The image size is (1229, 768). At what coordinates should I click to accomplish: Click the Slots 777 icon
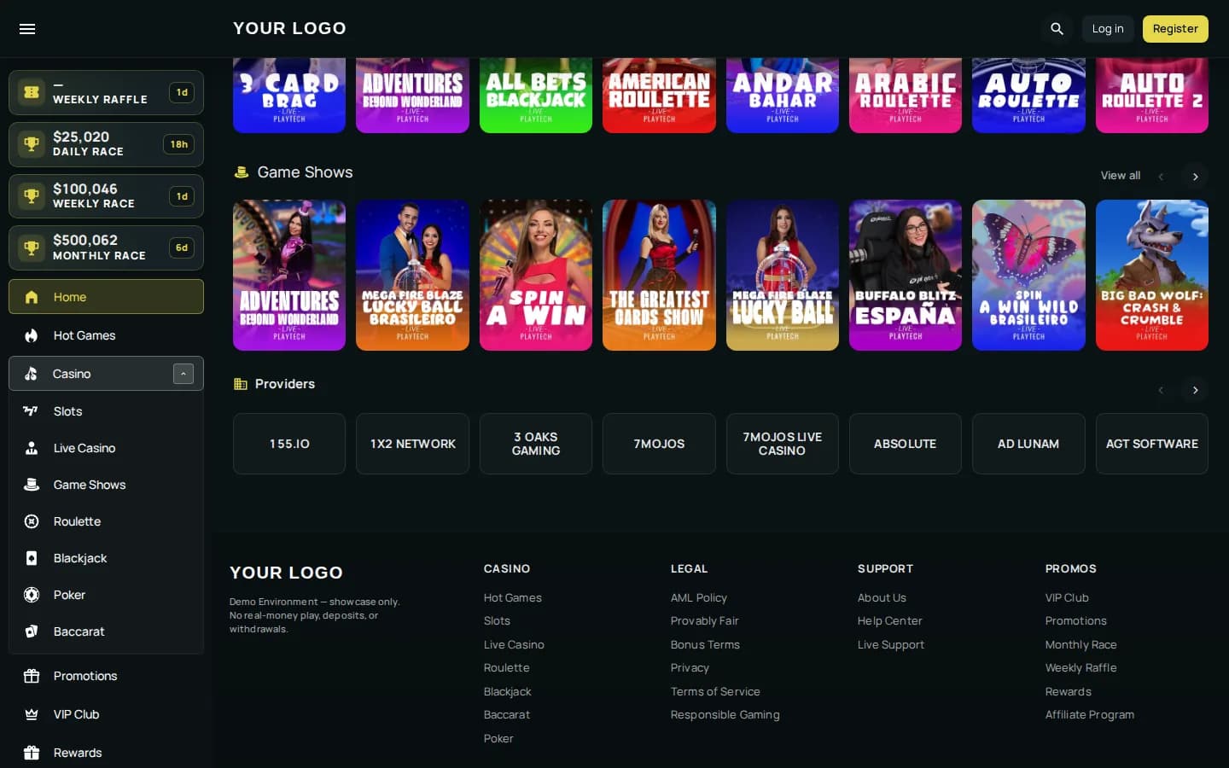[31, 411]
